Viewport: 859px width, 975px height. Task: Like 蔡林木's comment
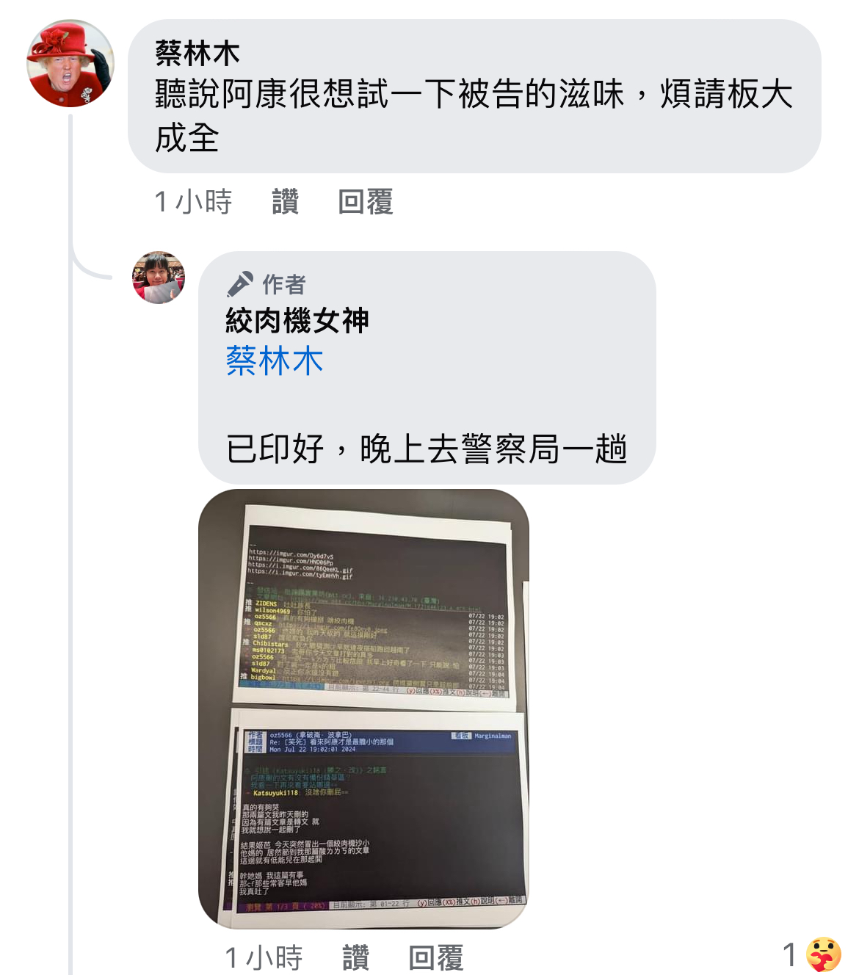(285, 202)
